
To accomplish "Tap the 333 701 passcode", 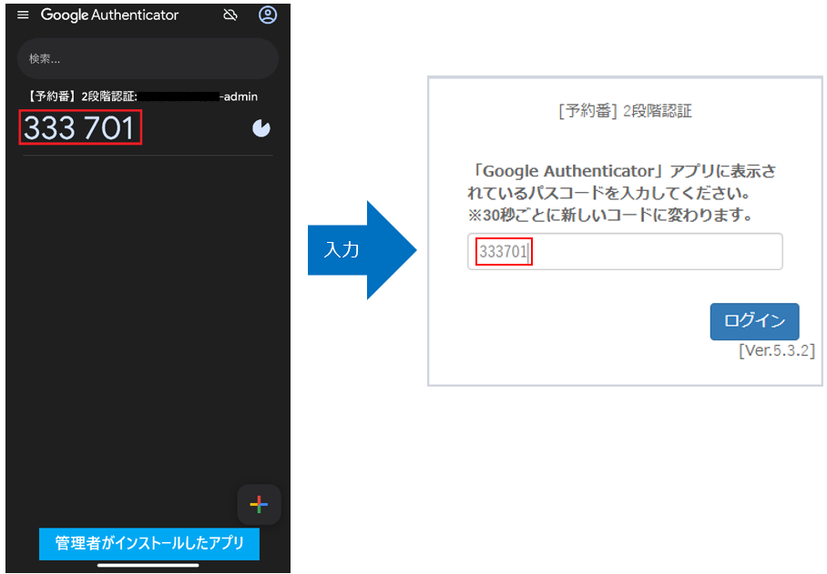I will tap(79, 127).
